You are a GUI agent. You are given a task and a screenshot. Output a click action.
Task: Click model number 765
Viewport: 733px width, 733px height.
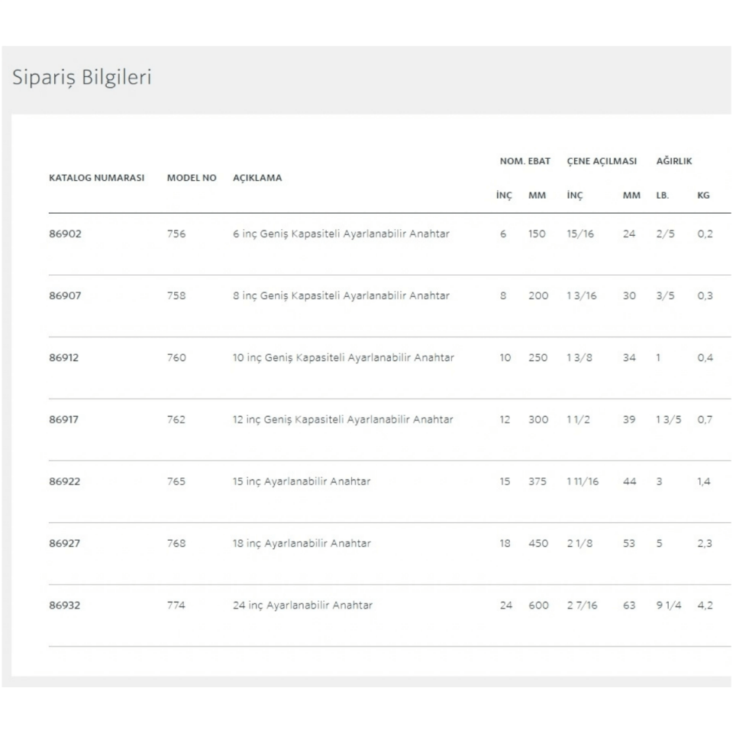point(176,481)
